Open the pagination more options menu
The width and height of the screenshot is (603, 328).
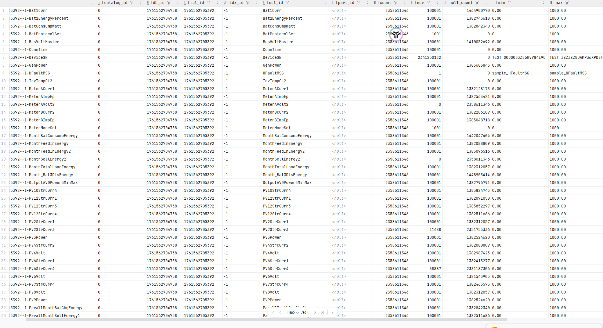(332, 312)
